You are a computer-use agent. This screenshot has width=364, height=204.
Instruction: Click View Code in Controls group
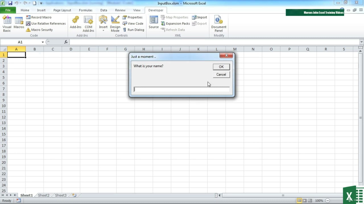click(x=133, y=24)
